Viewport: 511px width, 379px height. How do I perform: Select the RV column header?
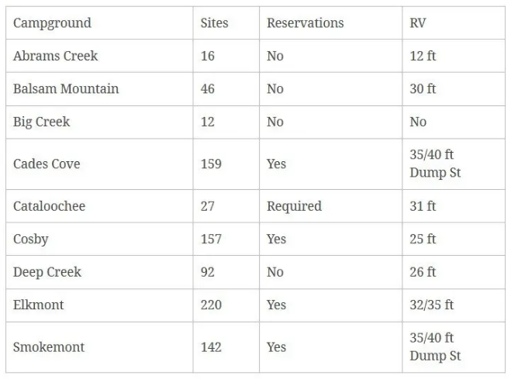(418, 23)
